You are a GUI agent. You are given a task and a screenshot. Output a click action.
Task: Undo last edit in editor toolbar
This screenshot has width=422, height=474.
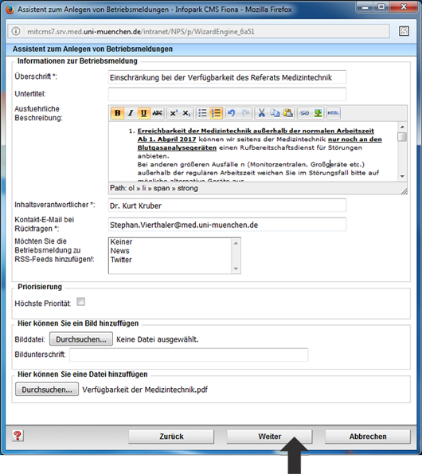pyautogui.click(x=232, y=113)
